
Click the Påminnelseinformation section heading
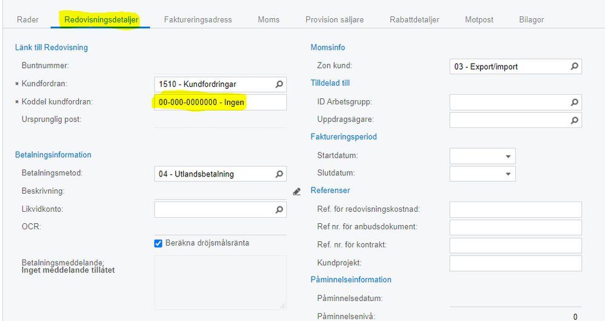[351, 280]
